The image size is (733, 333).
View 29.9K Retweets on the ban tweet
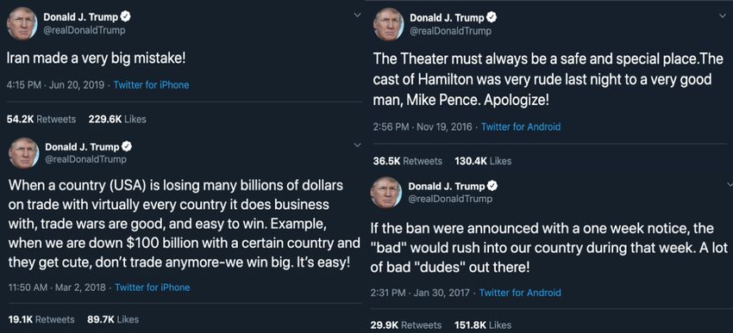[x=406, y=325]
